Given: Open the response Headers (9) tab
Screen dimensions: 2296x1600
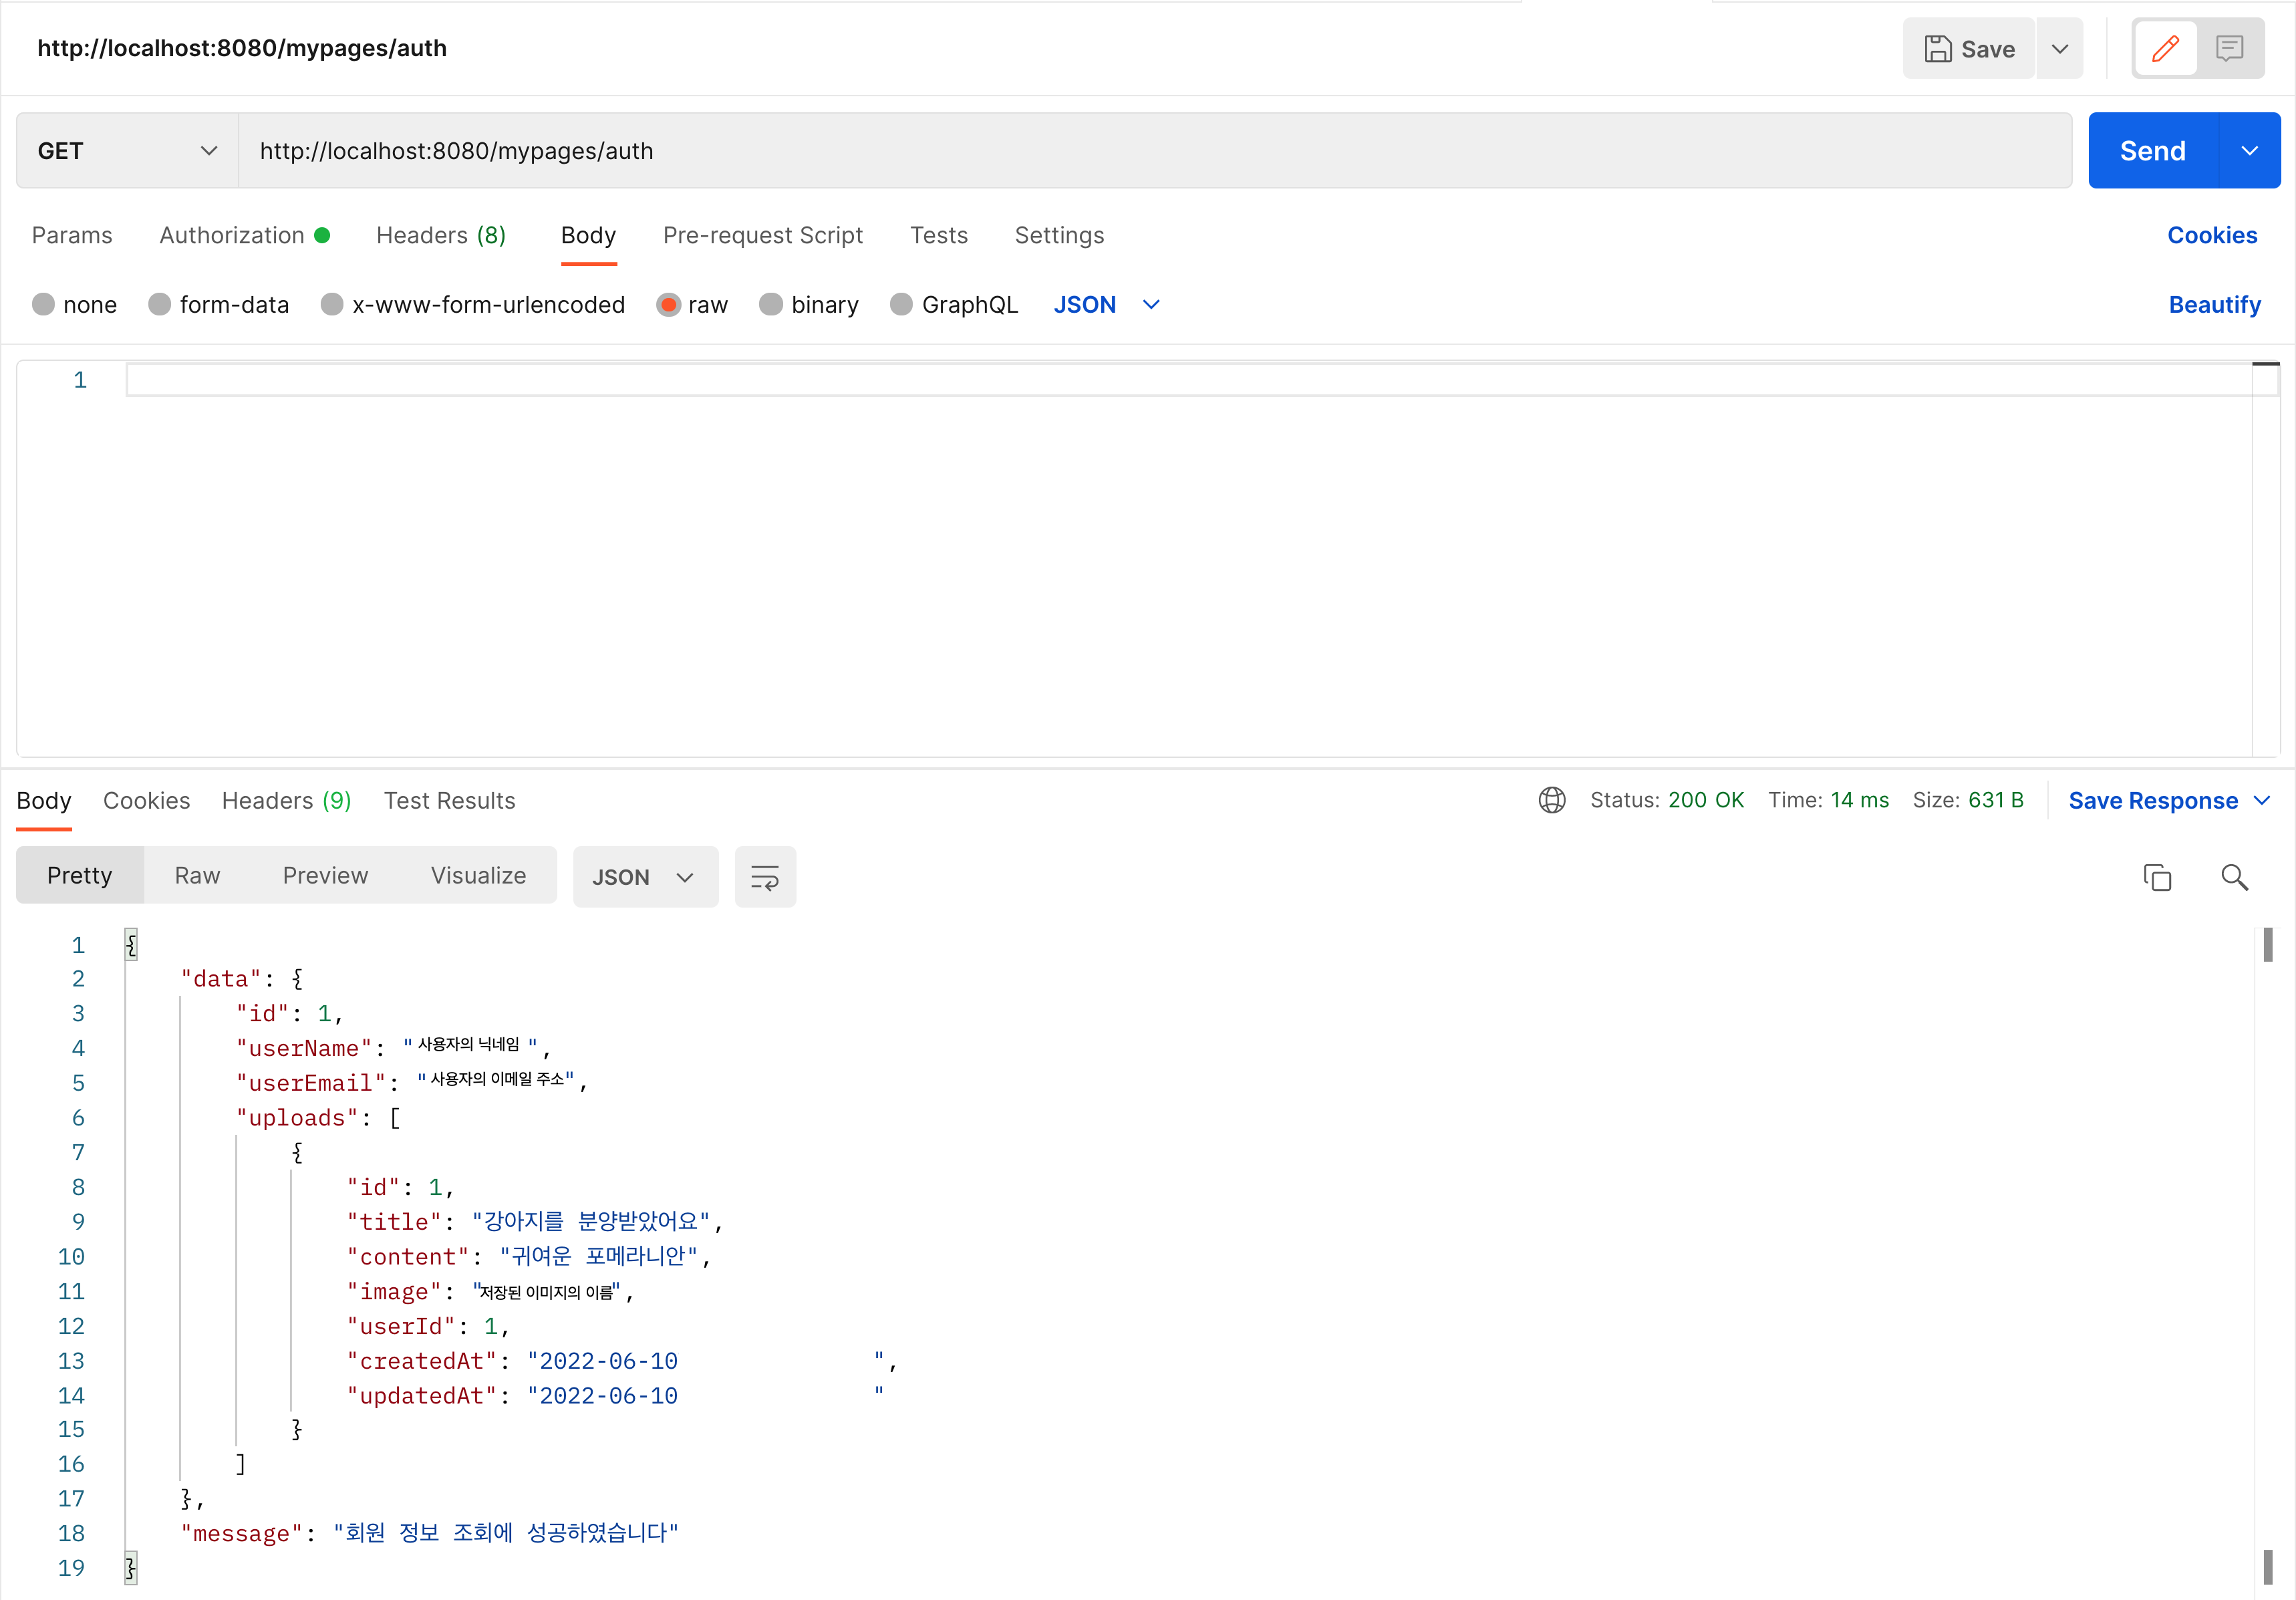Looking at the screenshot, I should [x=286, y=800].
